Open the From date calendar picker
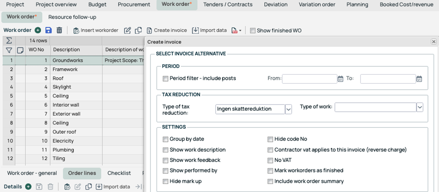 click(x=340, y=79)
